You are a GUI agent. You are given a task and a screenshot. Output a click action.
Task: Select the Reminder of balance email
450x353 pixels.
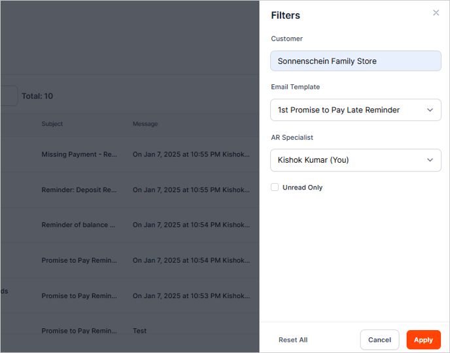click(x=78, y=225)
